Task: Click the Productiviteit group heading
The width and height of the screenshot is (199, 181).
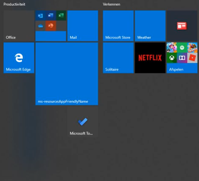Action: (14, 4)
